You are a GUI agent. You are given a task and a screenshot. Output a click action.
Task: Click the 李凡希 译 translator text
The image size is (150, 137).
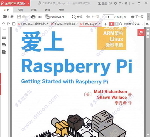123,103
